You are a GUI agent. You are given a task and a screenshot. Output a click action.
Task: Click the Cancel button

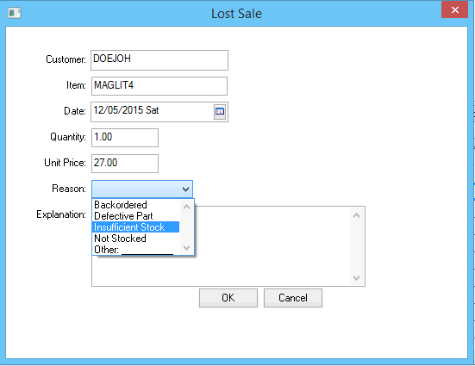(293, 298)
